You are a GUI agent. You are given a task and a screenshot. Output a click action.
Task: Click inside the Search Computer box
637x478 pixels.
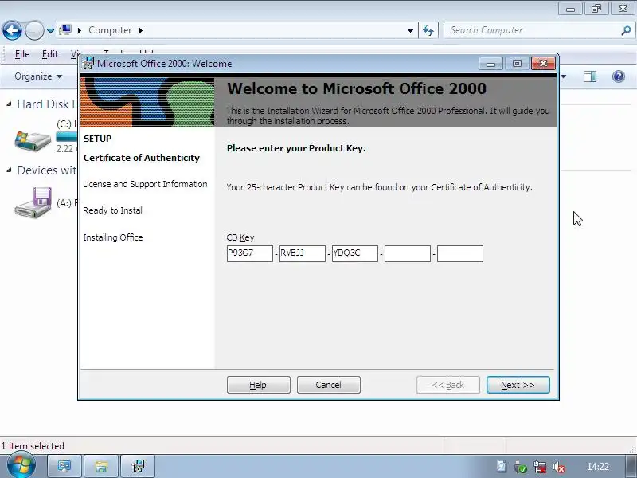[532, 30]
